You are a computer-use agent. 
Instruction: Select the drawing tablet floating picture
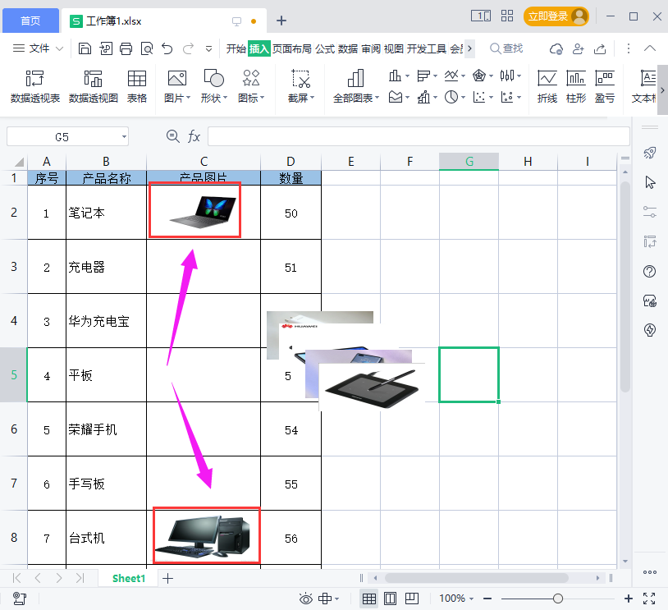pyautogui.click(x=372, y=387)
